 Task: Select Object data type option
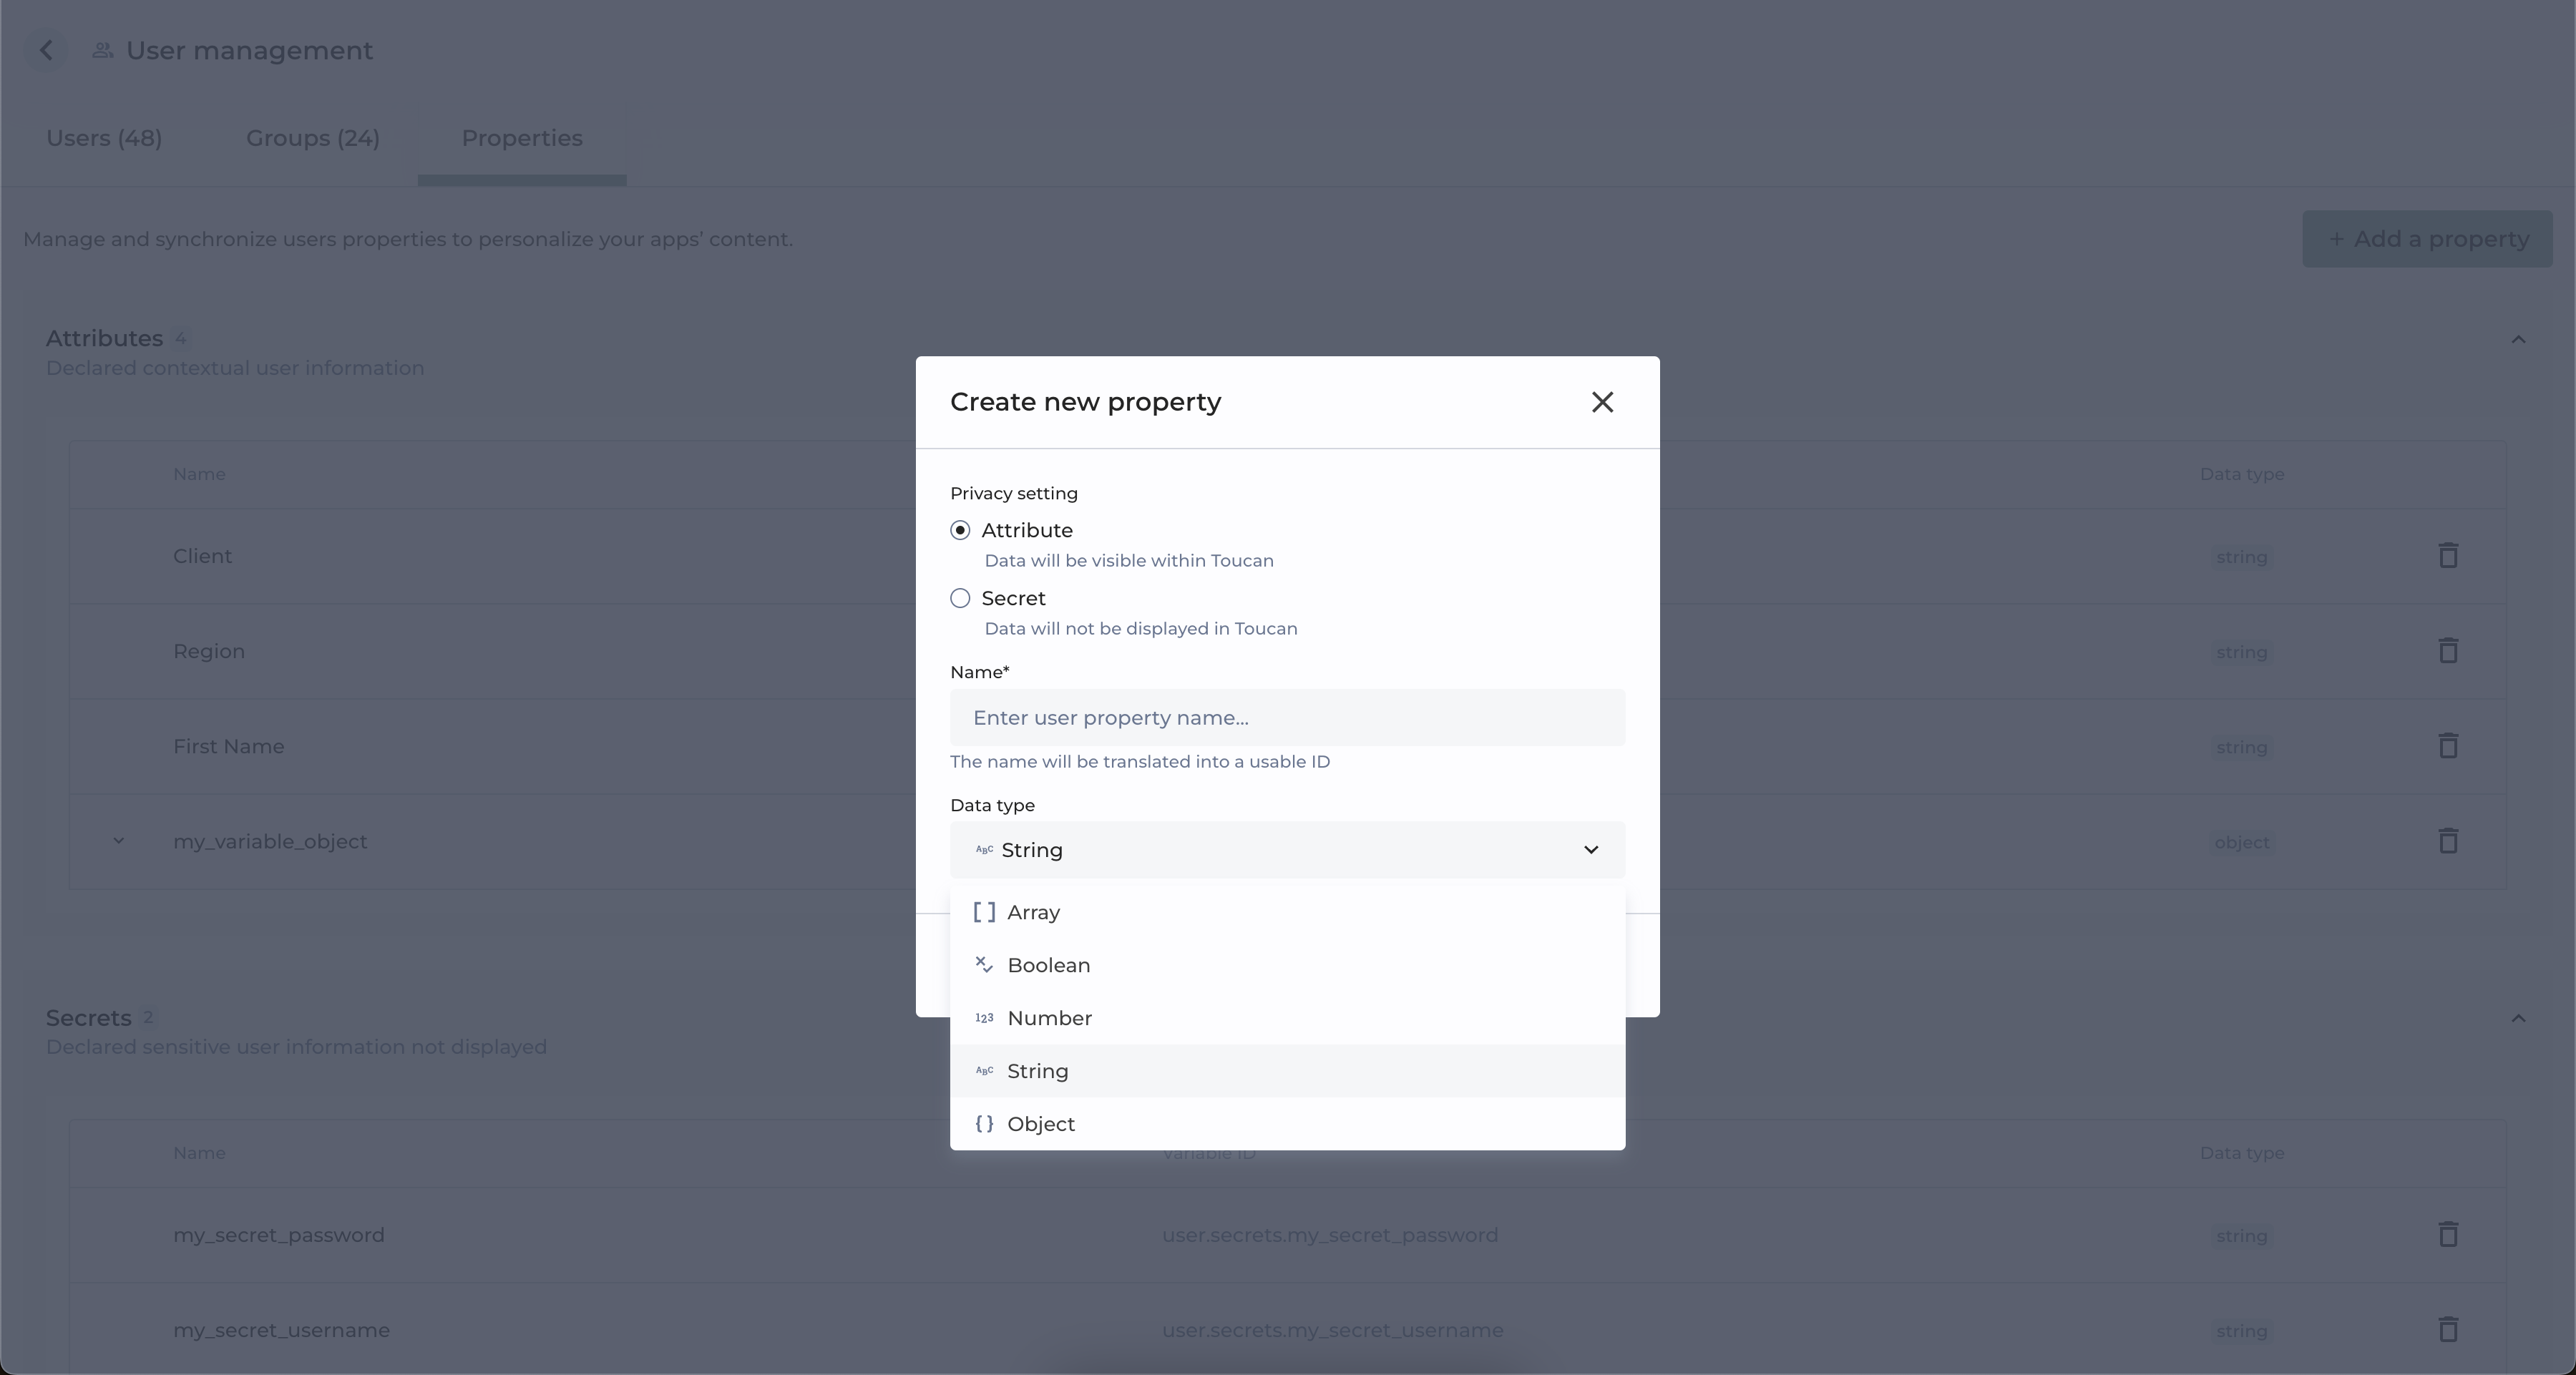(x=1041, y=1124)
